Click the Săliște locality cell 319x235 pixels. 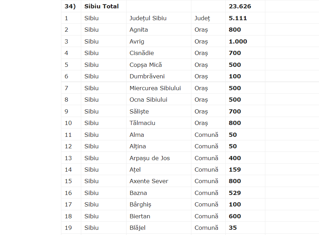click(139, 111)
